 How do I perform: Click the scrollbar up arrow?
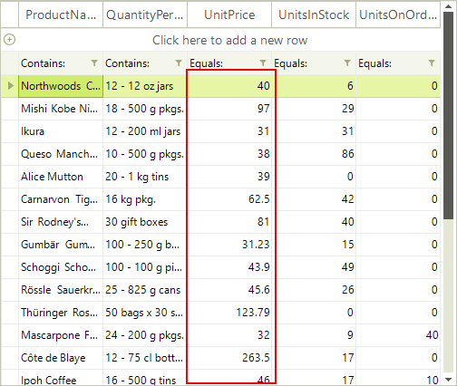click(448, 6)
